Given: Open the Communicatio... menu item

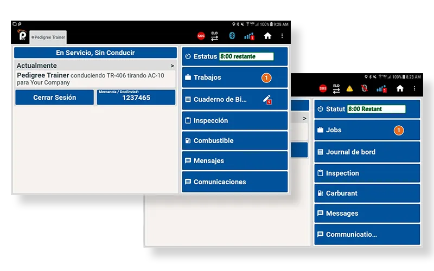Looking at the screenshot, I should (367, 234).
